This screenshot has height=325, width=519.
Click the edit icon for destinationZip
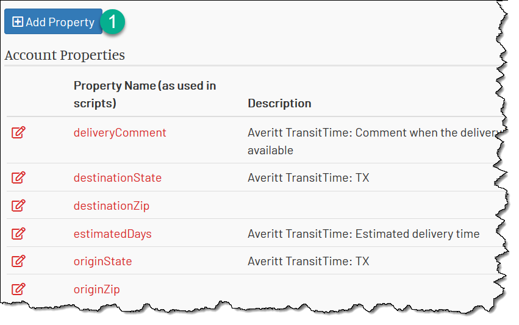pos(18,205)
